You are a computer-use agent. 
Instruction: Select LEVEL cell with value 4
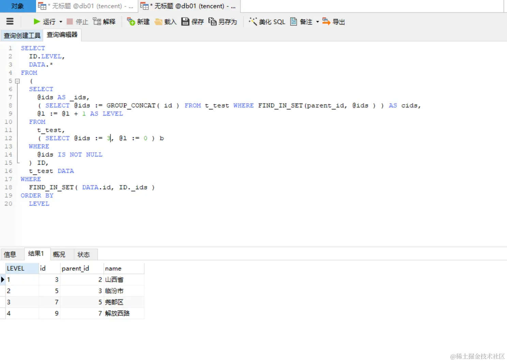tap(22, 314)
